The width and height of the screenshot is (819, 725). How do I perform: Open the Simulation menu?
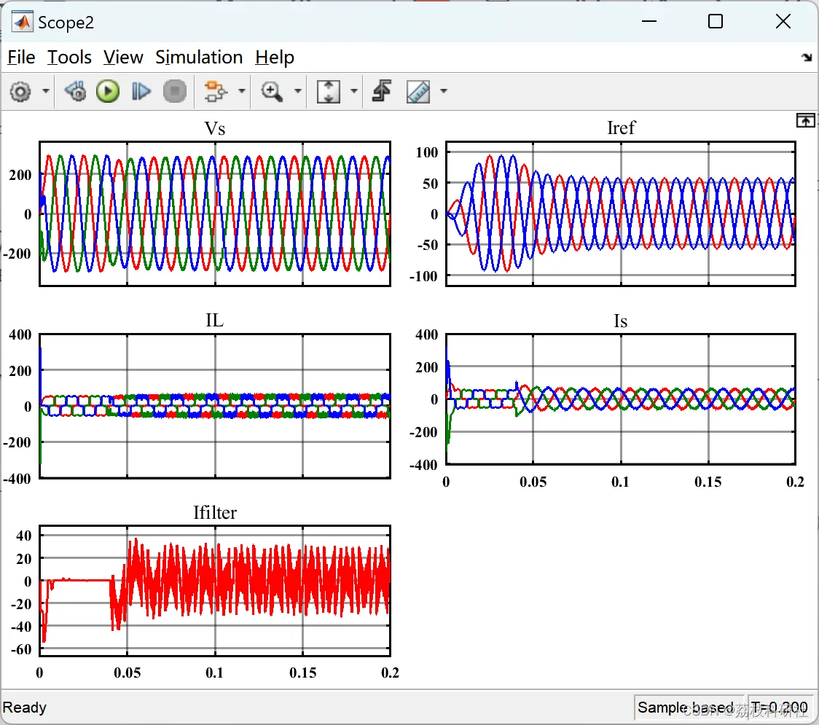(x=199, y=58)
